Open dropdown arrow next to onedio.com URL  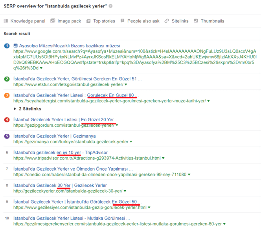pyautogui.click(x=189, y=175)
